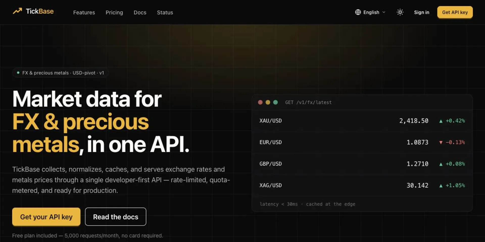Image resolution: width=485 pixels, height=242 pixels.
Task: Click the FX & precious metals badge text
Action: 63,73
